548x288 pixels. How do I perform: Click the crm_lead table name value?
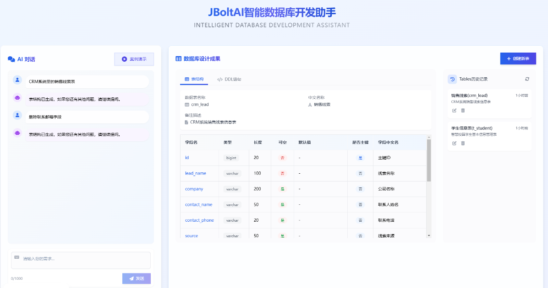tap(200, 105)
